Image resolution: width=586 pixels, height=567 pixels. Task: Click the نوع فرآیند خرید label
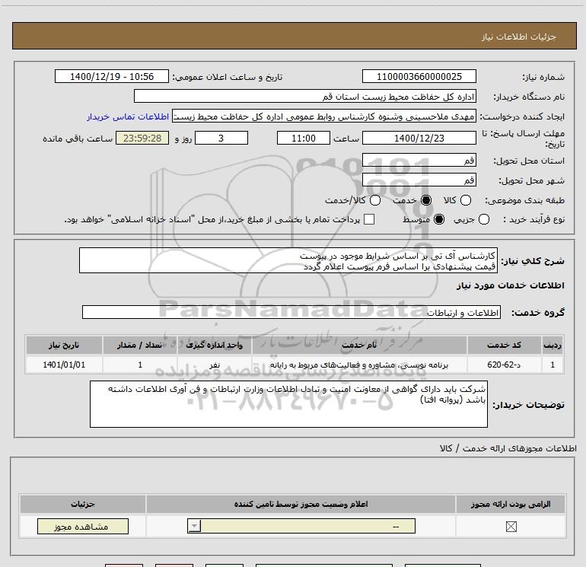pos(533,219)
